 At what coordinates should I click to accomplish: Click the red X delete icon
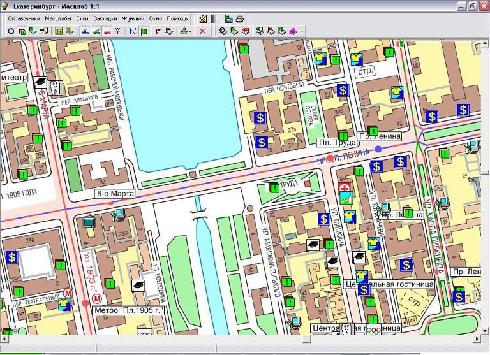(x=202, y=31)
